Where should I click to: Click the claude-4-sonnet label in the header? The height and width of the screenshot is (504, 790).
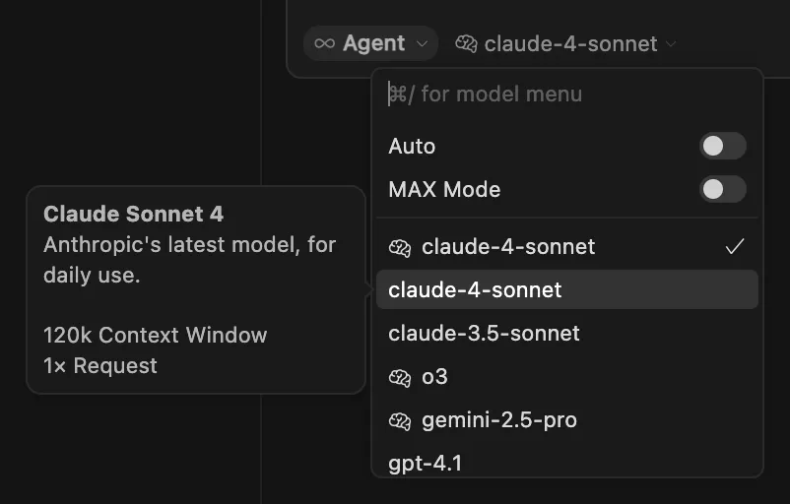click(571, 43)
